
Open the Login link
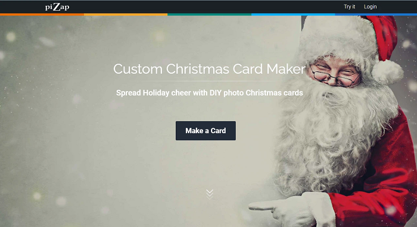[370, 7]
